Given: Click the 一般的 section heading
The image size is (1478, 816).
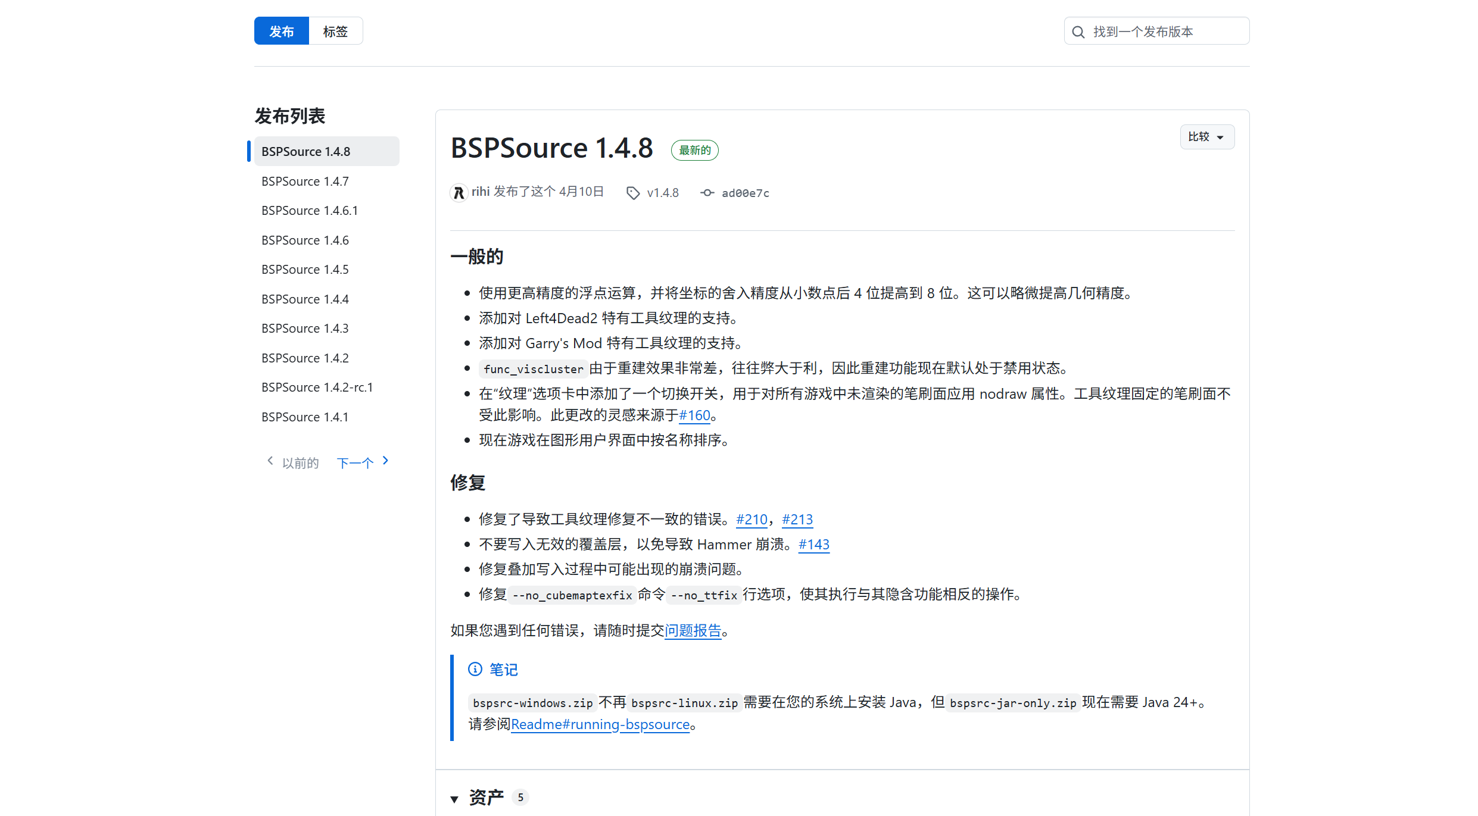Looking at the screenshot, I should (477, 257).
